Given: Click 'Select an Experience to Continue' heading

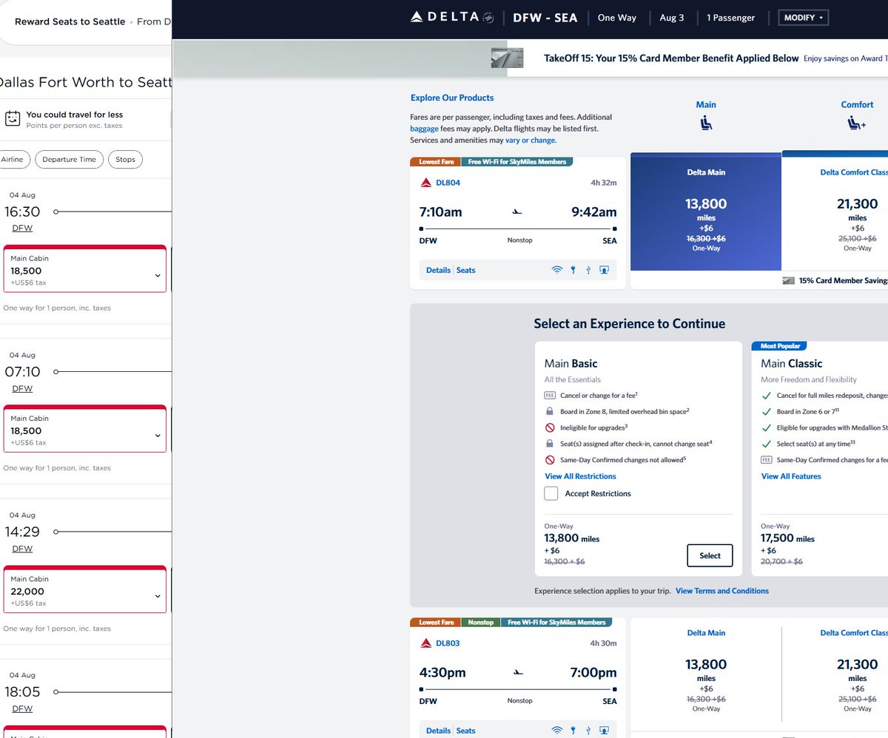Looking at the screenshot, I should [630, 324].
